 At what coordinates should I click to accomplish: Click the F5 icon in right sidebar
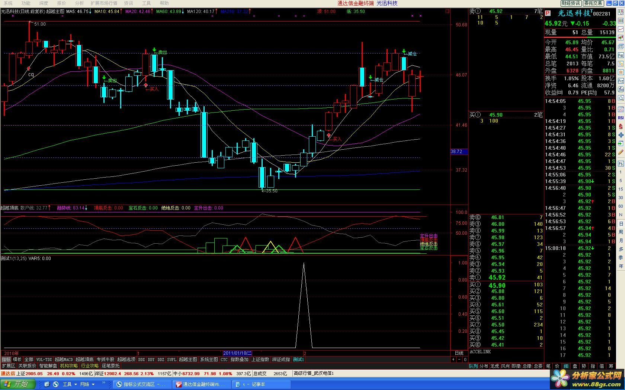coord(621,164)
